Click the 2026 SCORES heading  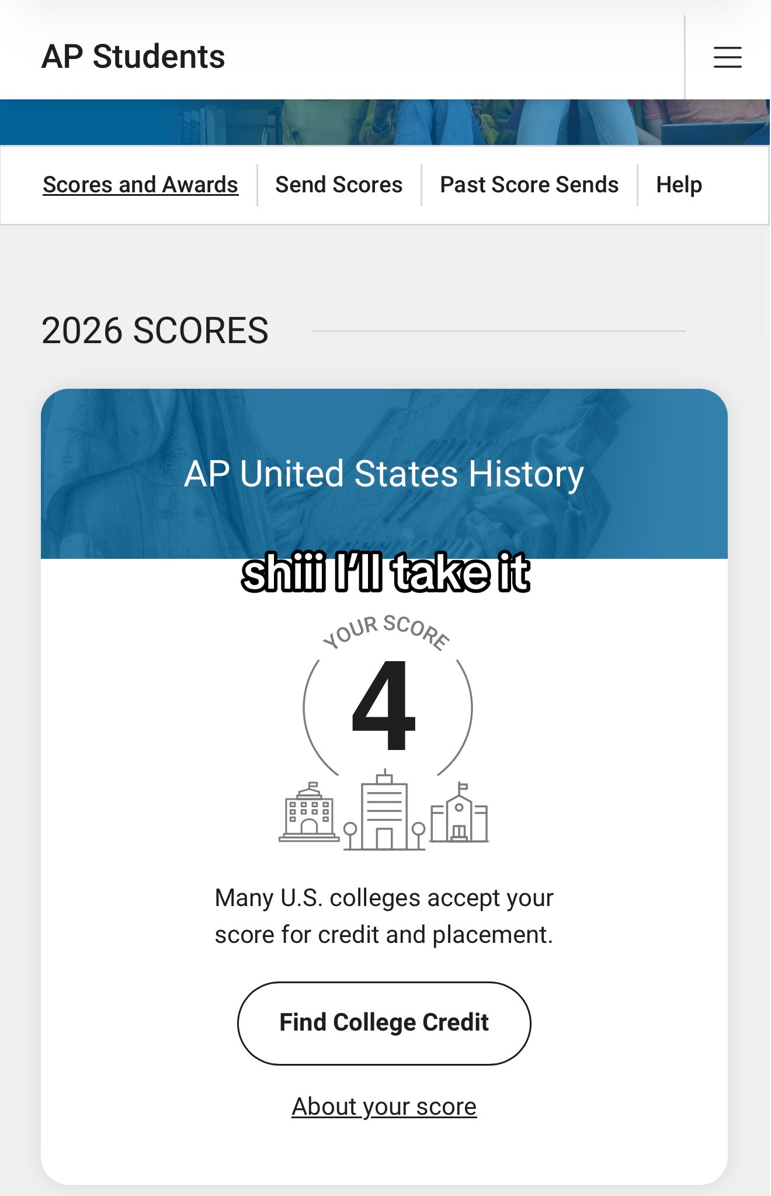tap(155, 331)
